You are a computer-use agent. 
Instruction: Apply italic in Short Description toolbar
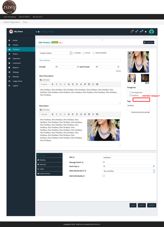coord(57,84)
